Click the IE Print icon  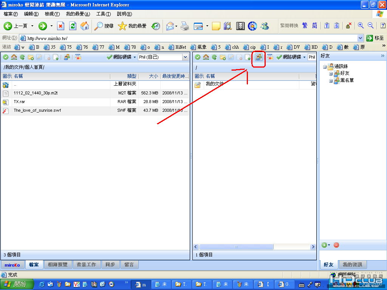[x=185, y=26]
